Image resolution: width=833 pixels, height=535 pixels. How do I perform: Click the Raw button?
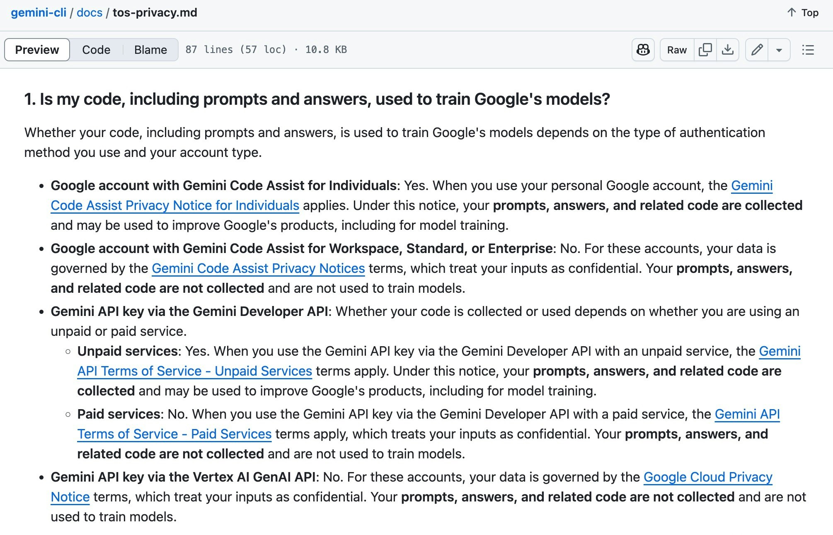[x=677, y=50]
